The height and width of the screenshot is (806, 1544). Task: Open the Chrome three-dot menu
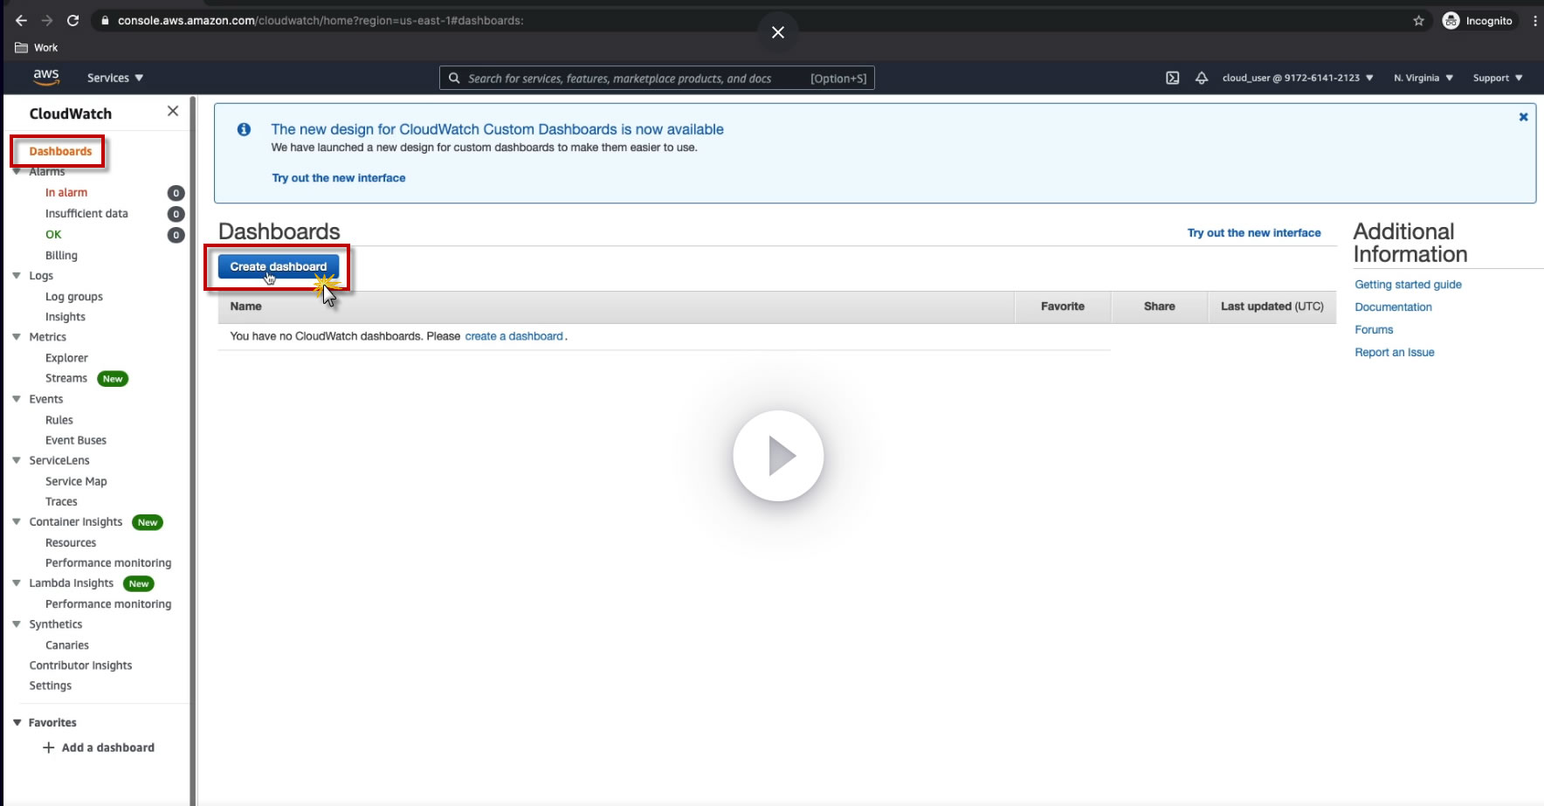(1534, 21)
